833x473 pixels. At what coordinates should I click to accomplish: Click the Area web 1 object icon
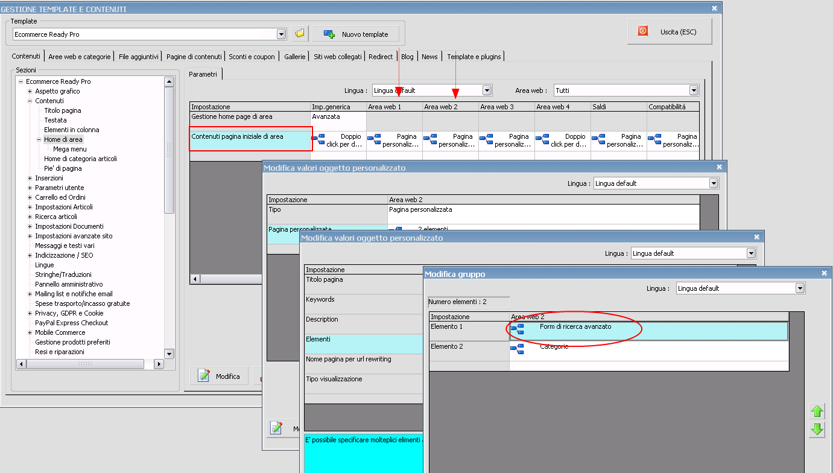pos(375,140)
